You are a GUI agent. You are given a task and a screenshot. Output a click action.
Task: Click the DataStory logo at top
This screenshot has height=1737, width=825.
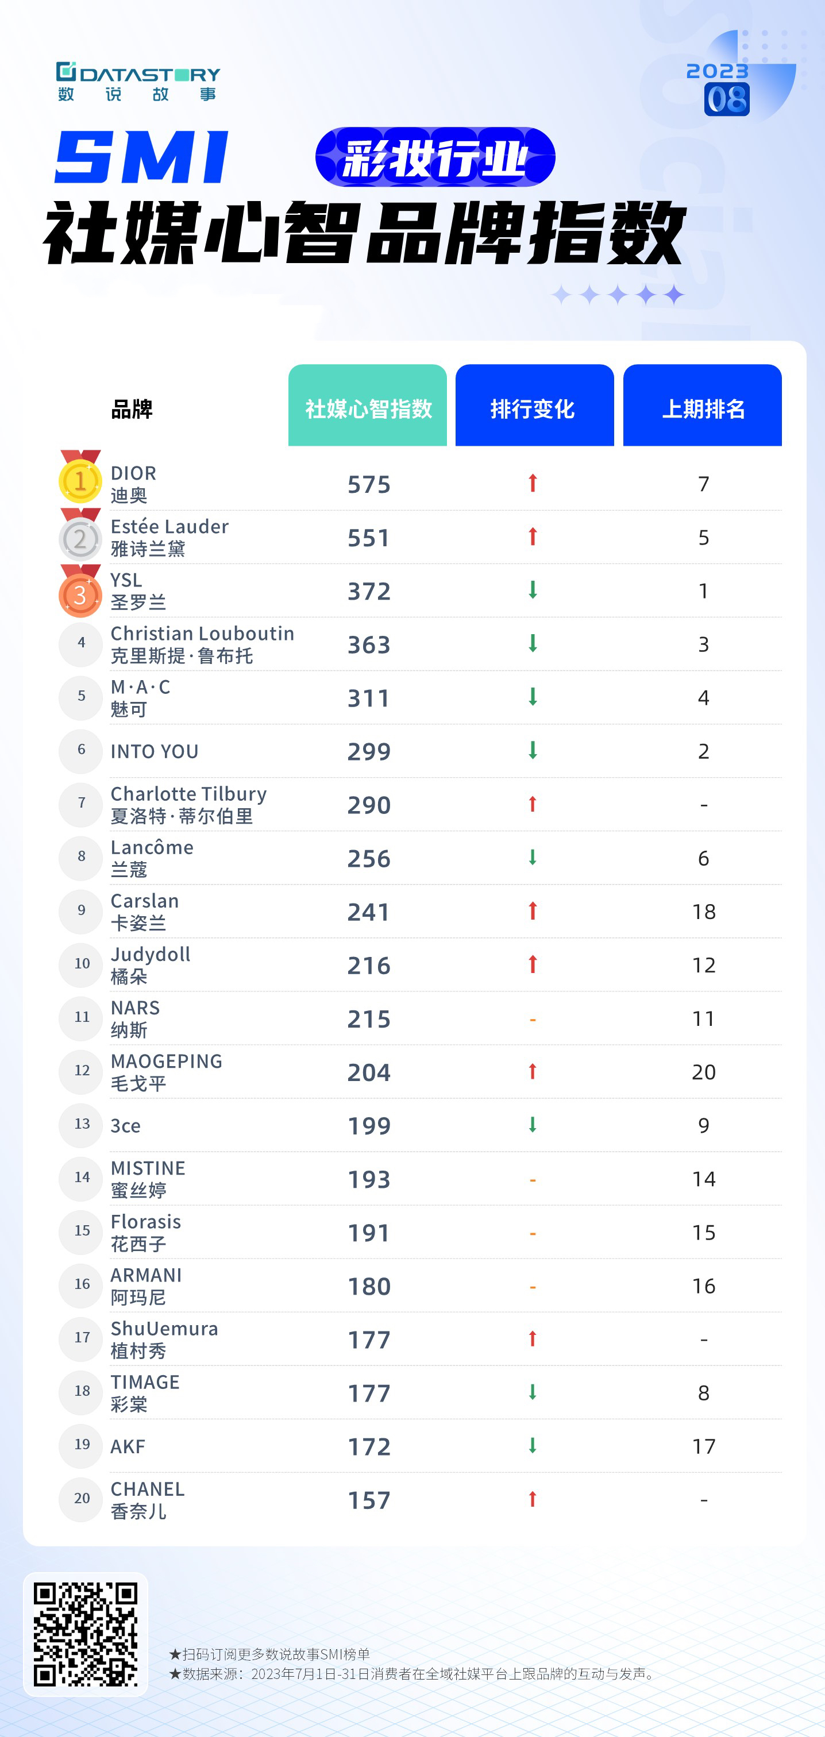tap(138, 81)
